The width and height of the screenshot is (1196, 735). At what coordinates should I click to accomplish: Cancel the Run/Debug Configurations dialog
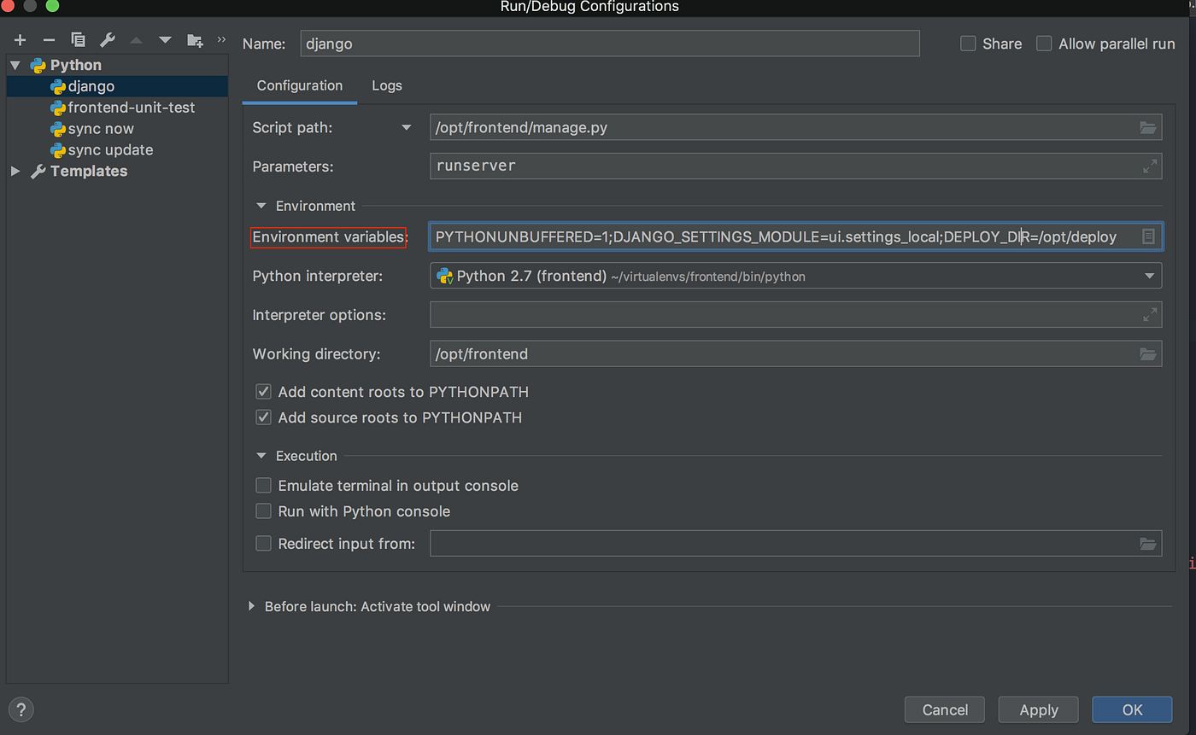944,709
